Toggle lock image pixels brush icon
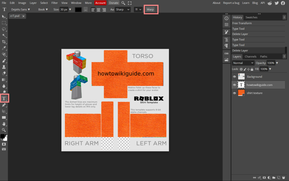289x181 pixels. tap(245, 69)
